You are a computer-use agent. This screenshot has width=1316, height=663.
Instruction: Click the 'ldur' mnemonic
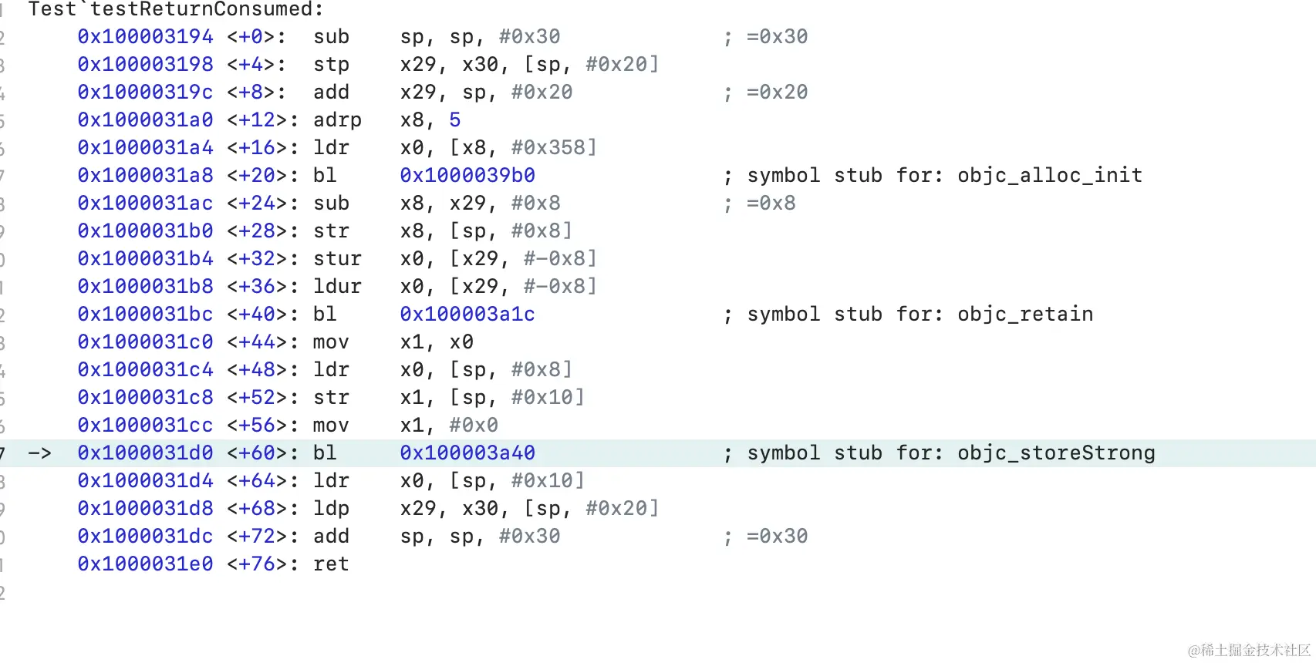337,287
